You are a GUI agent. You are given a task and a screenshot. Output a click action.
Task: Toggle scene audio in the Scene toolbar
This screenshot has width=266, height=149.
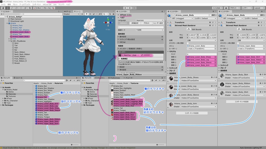(x=91, y=14)
